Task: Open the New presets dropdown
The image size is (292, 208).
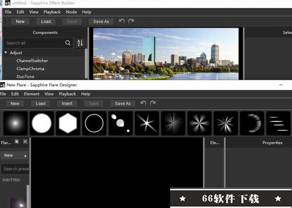Action: [x=15, y=155]
